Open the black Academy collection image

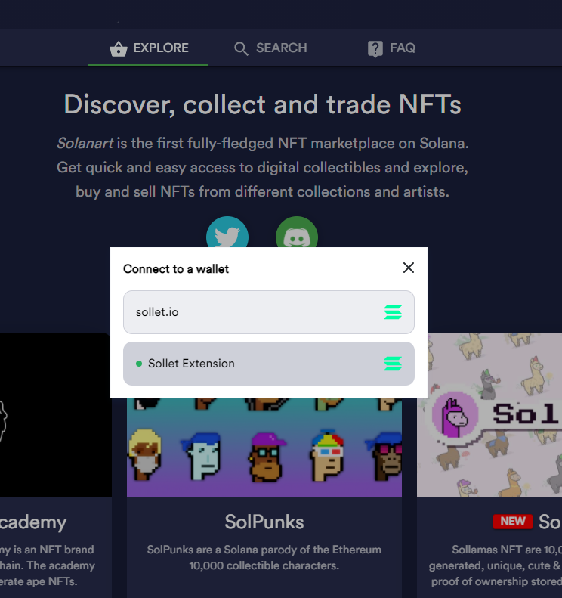point(56,415)
